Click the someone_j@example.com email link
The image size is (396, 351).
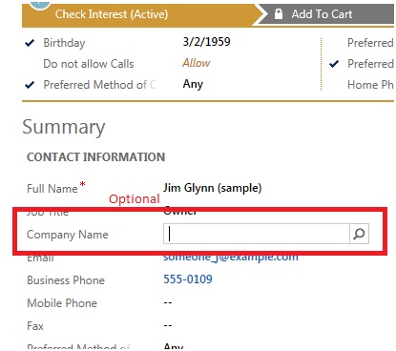click(231, 257)
